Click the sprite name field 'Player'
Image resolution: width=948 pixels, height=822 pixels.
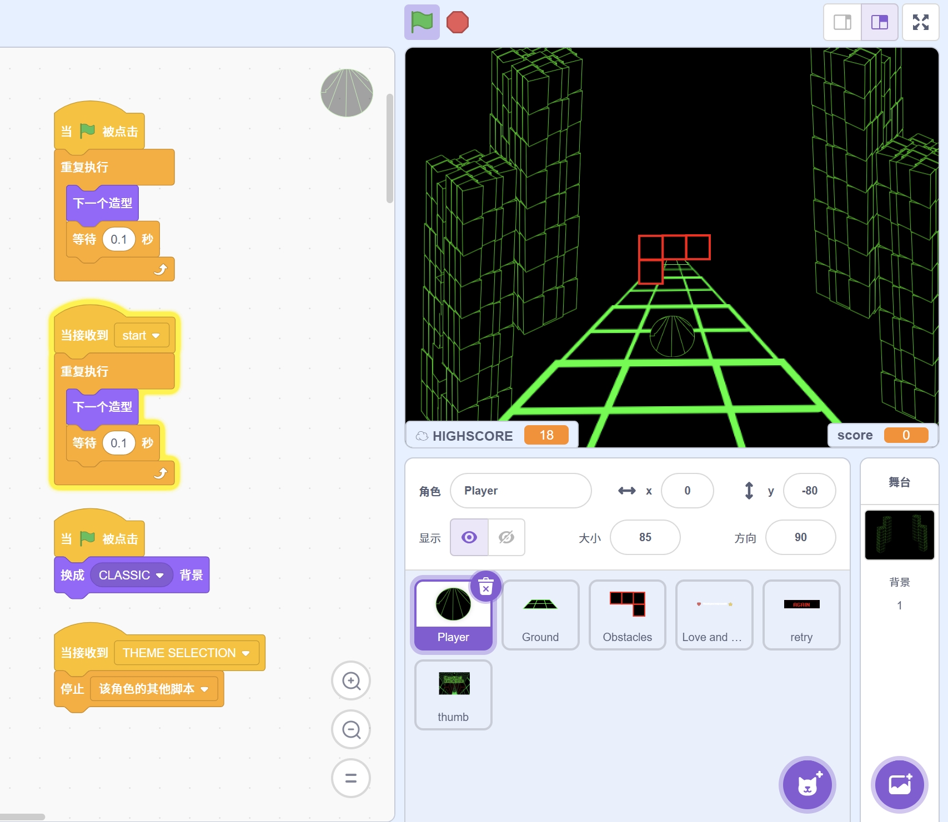[x=520, y=491]
